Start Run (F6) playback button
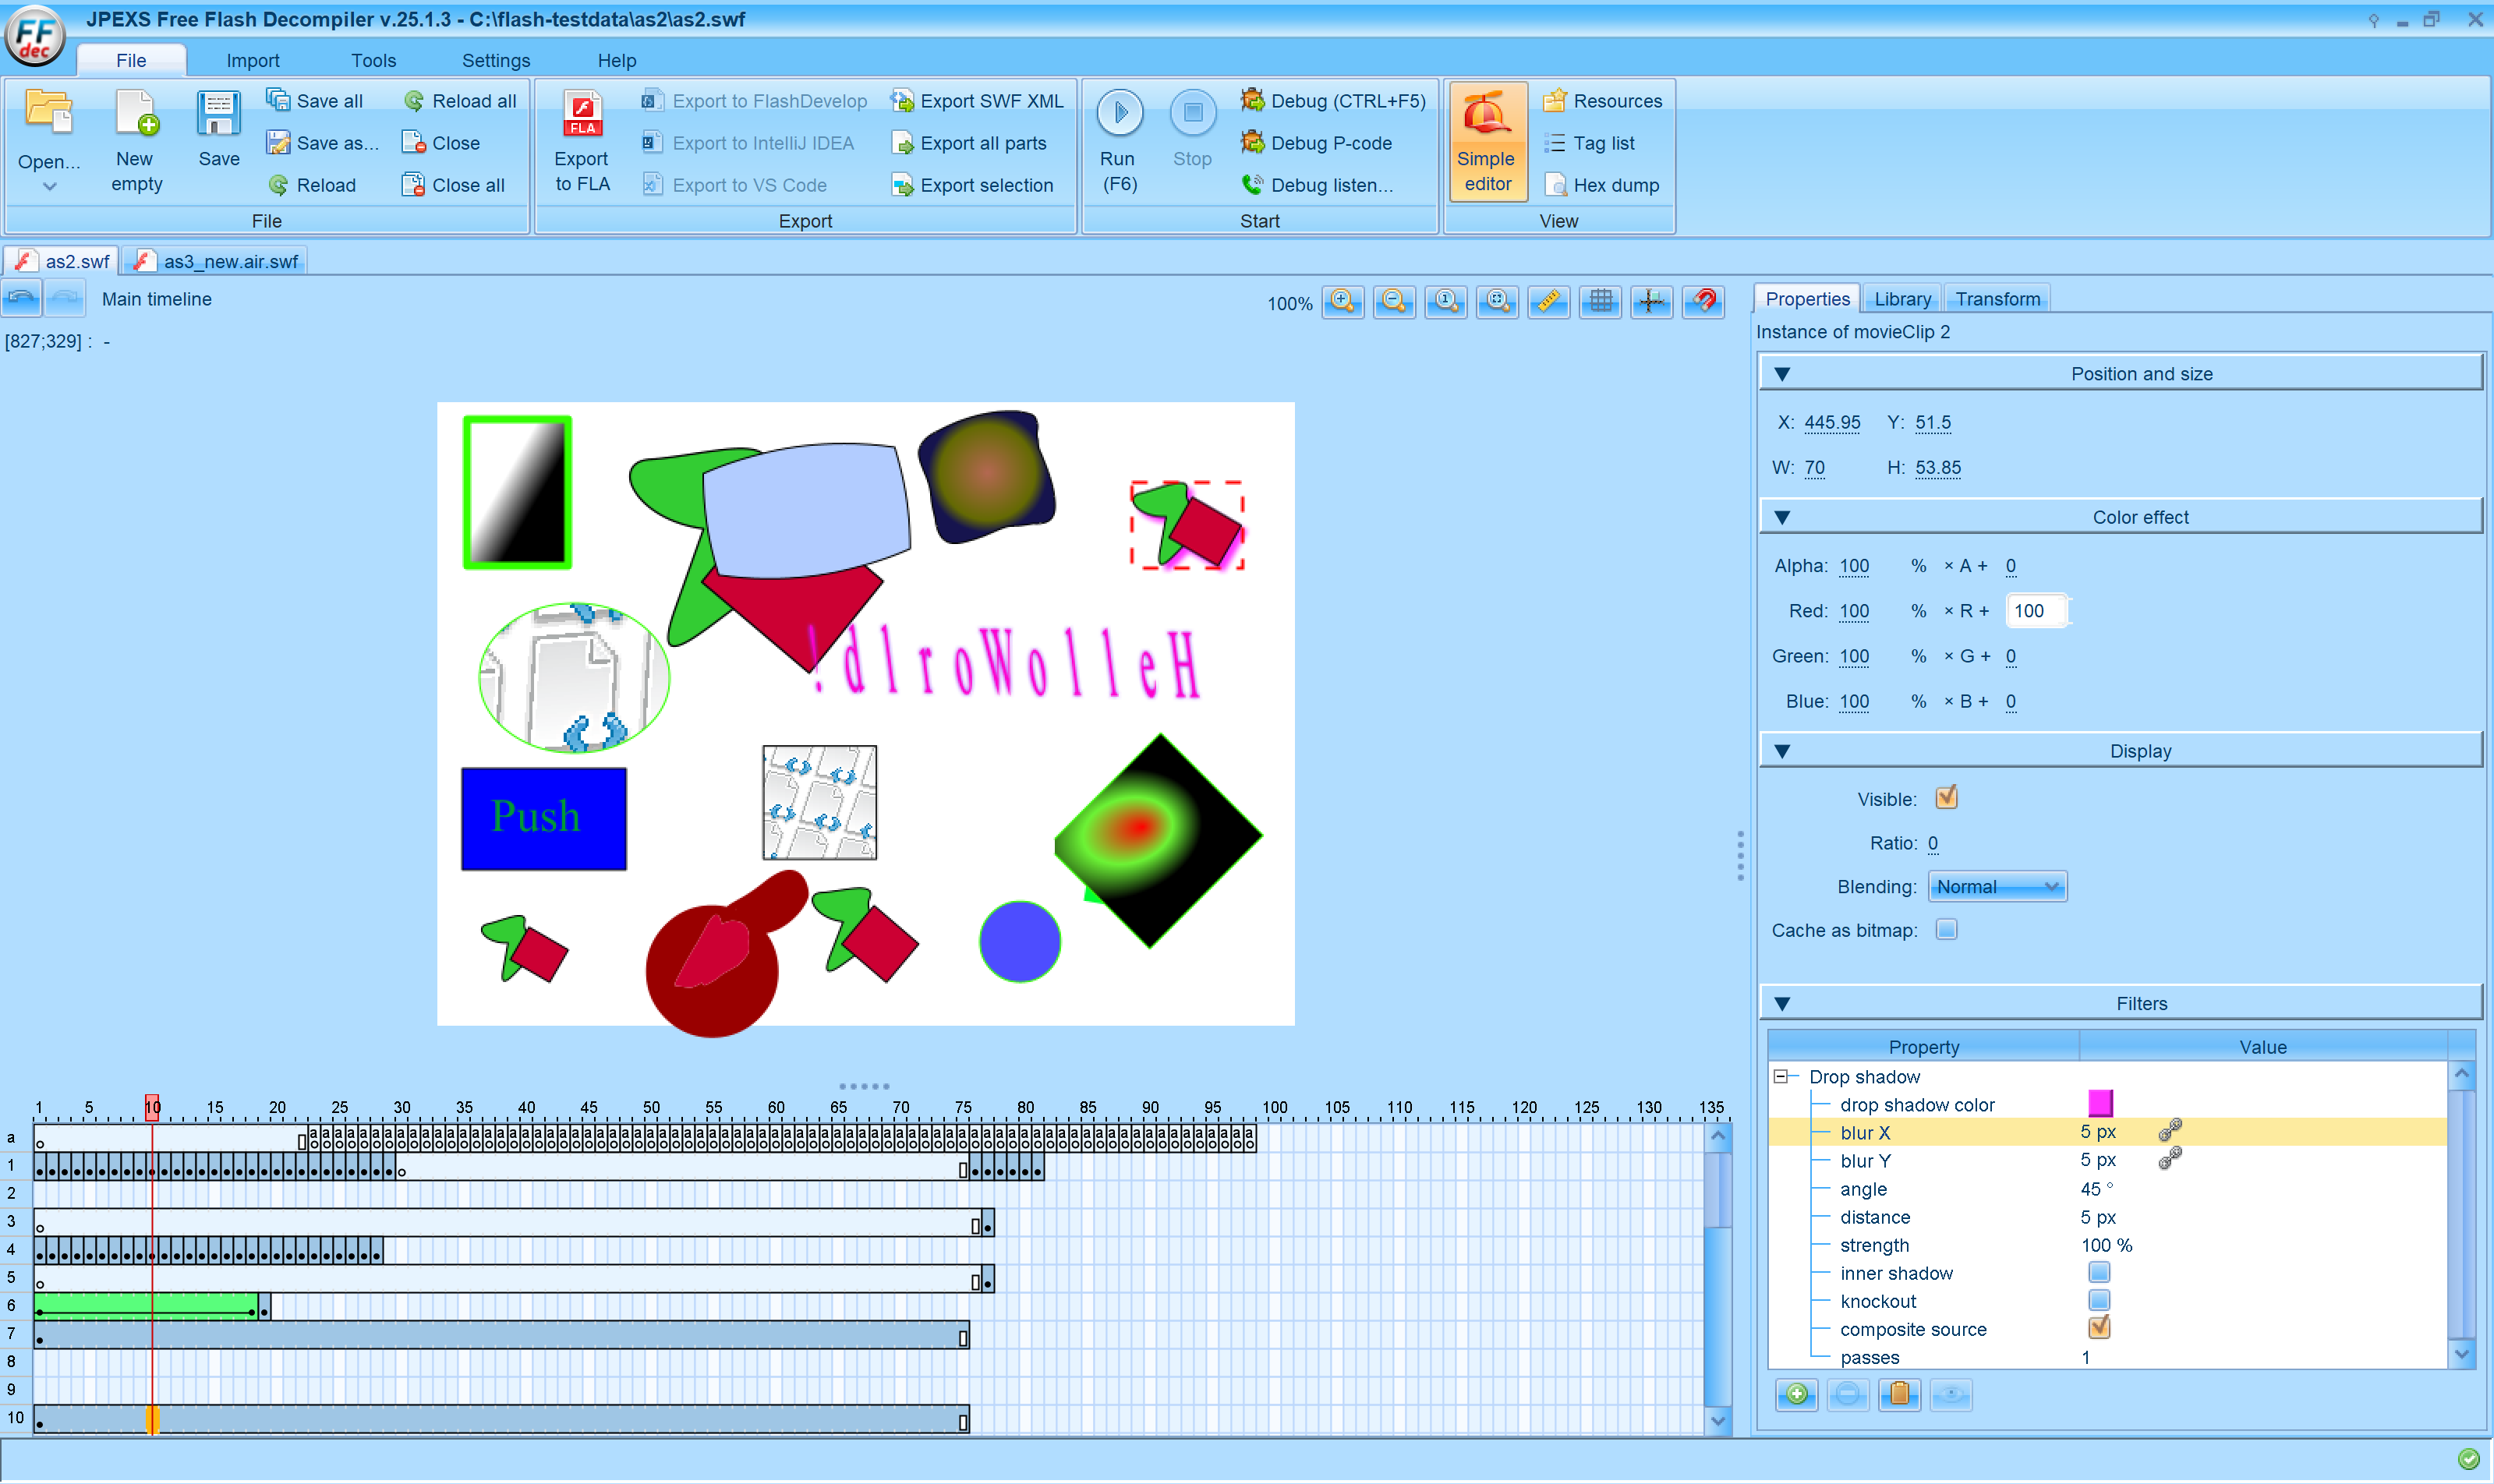Screen dimensions: 2494x1484 pyautogui.click(x=1119, y=112)
